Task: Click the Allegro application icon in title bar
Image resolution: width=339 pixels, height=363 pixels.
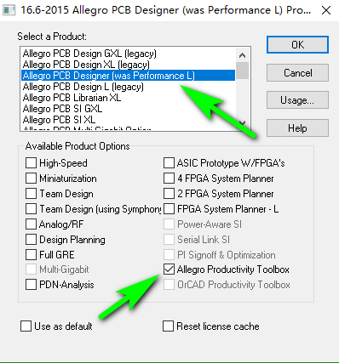Action: [x=9, y=10]
